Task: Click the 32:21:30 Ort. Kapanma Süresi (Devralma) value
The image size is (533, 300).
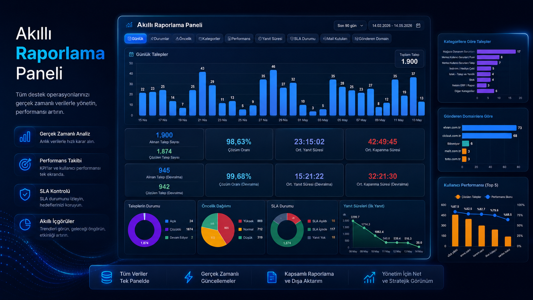Action: coord(383,176)
